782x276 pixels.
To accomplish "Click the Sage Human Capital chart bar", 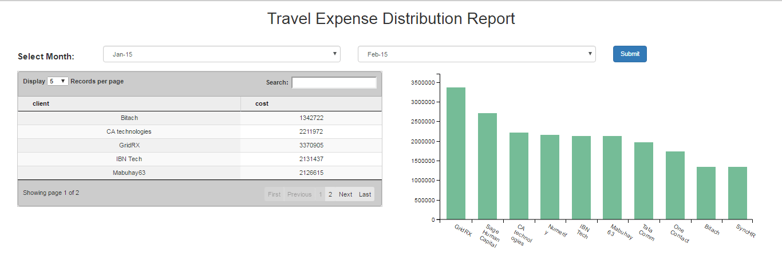I will point(487,166).
